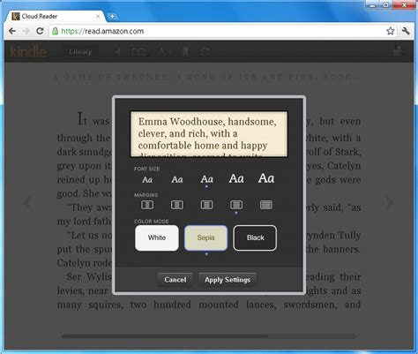The image size is (418, 354).
Task: Bookmark the page with the star icon
Action: pyautogui.click(x=390, y=31)
